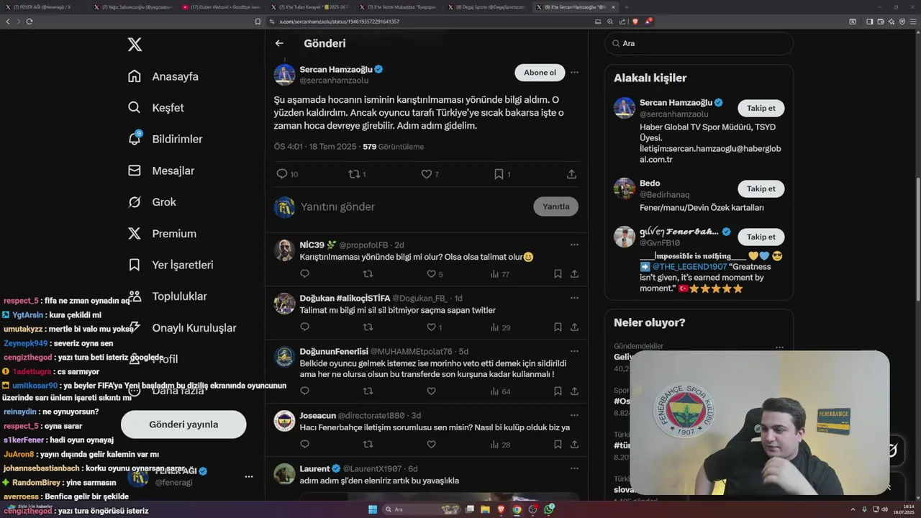Like NİC39's reply
This screenshot has width=921, height=518.
tap(431, 274)
